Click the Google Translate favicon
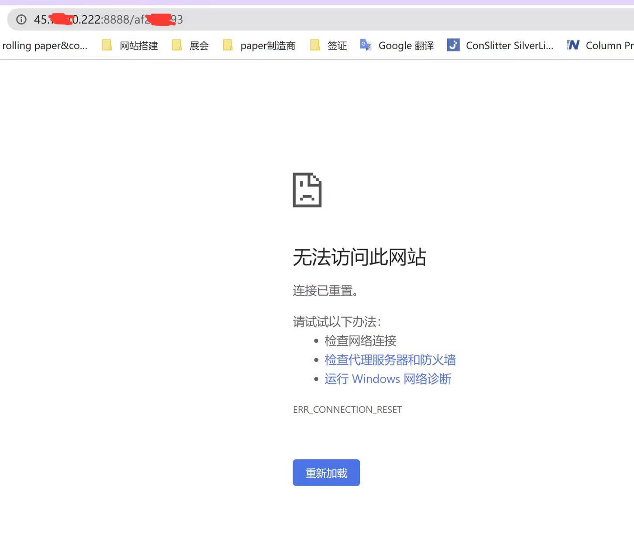This screenshot has height=559, width=634. pyautogui.click(x=365, y=45)
